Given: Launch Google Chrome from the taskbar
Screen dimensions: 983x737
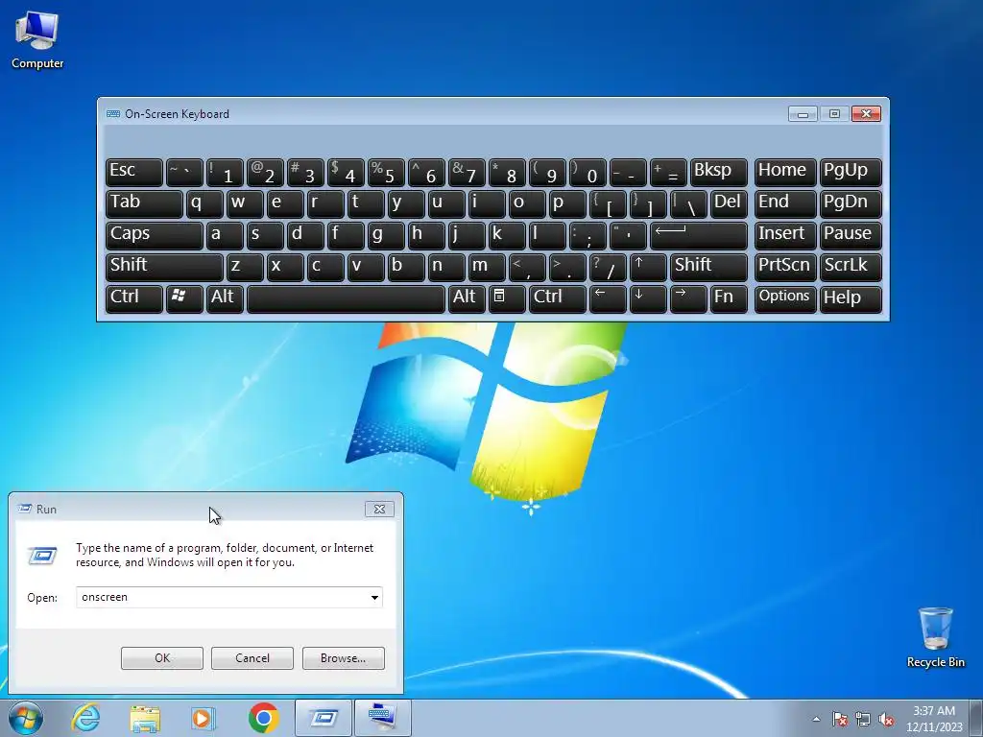Looking at the screenshot, I should (x=263, y=718).
